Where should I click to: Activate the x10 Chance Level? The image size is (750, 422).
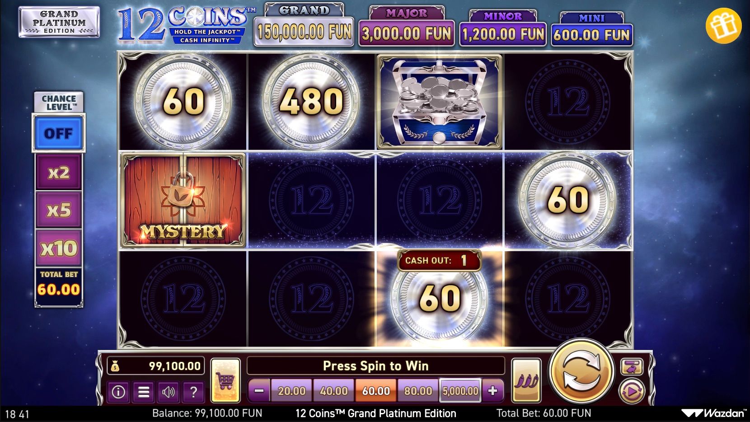(x=59, y=248)
